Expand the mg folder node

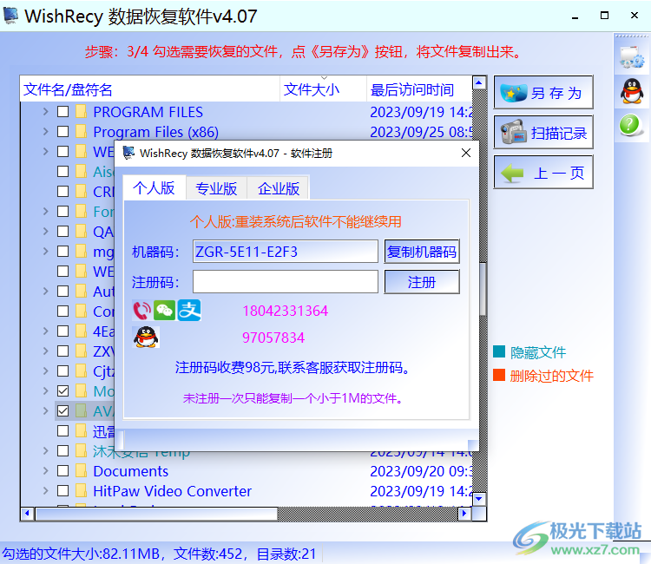(x=46, y=251)
